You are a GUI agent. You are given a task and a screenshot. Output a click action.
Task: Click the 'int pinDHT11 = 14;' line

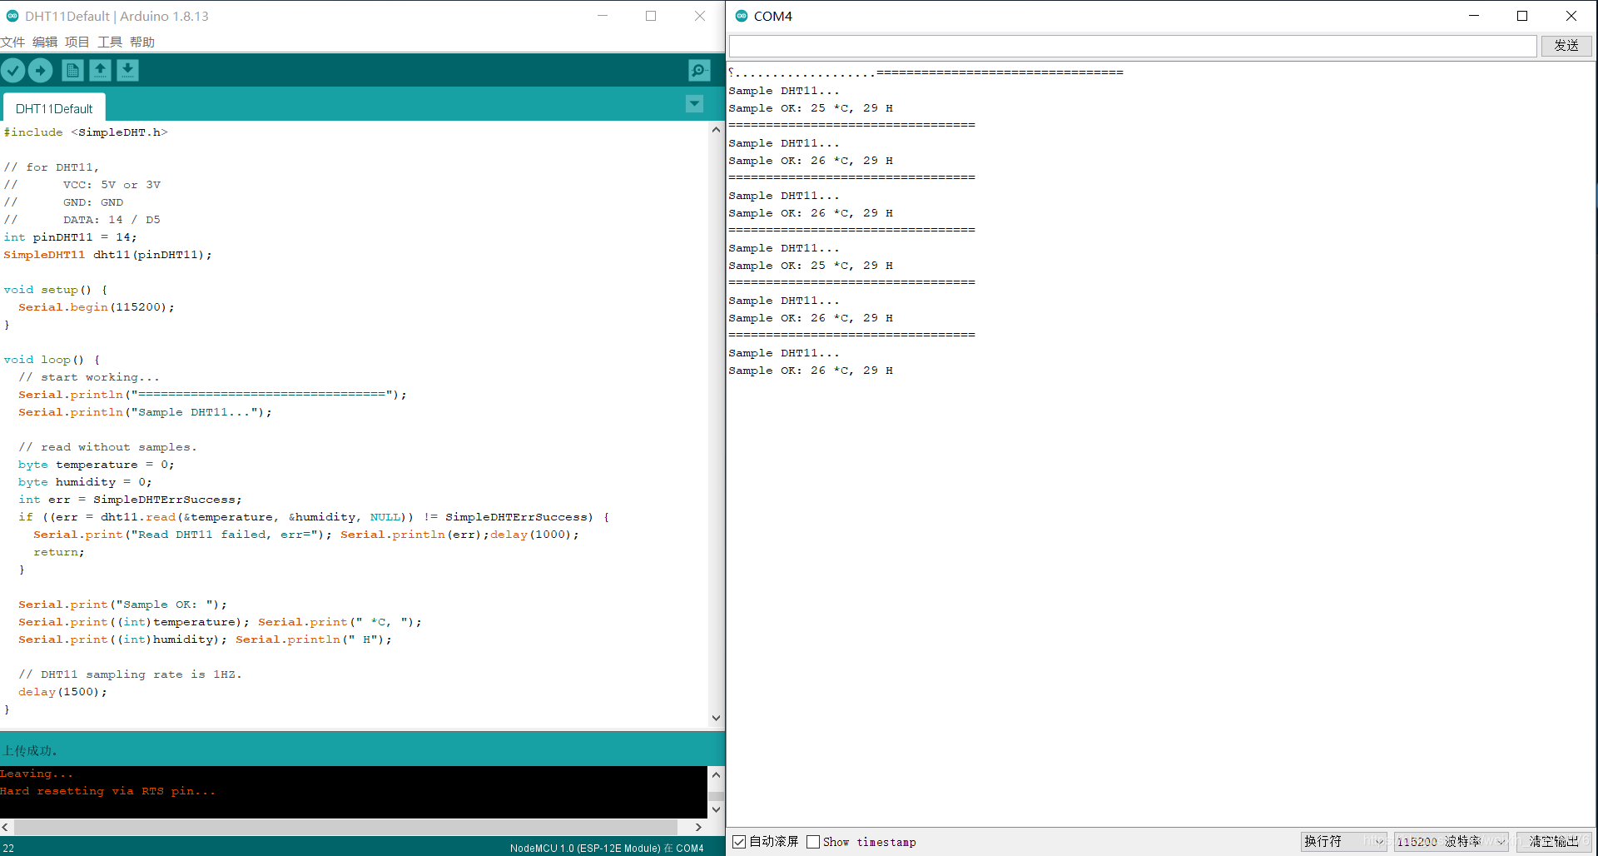(x=70, y=237)
